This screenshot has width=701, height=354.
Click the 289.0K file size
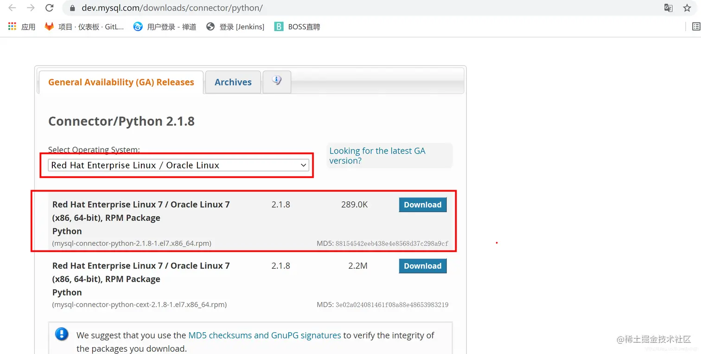(354, 205)
